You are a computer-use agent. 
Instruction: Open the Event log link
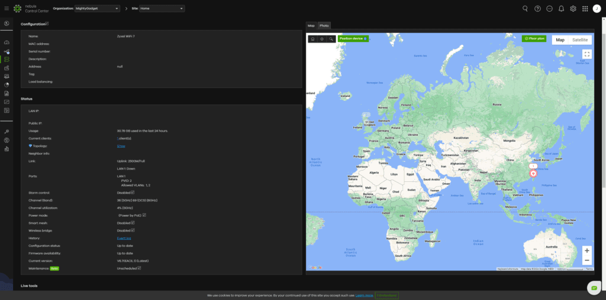124,238
